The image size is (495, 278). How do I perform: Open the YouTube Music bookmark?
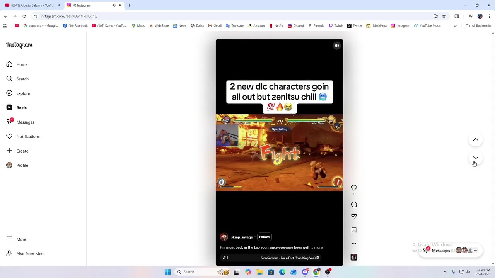coord(427,26)
